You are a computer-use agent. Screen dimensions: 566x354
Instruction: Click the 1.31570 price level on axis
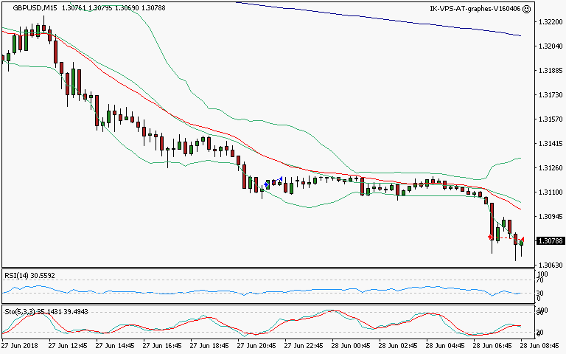pos(550,119)
